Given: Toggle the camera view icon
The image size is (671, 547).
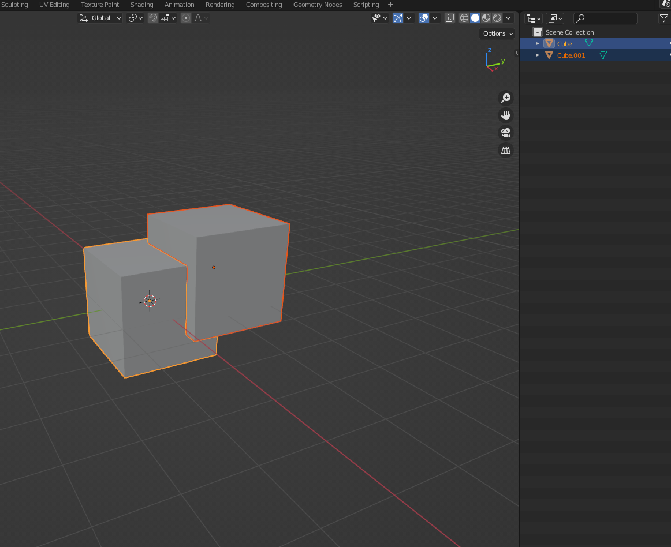Looking at the screenshot, I should point(506,133).
